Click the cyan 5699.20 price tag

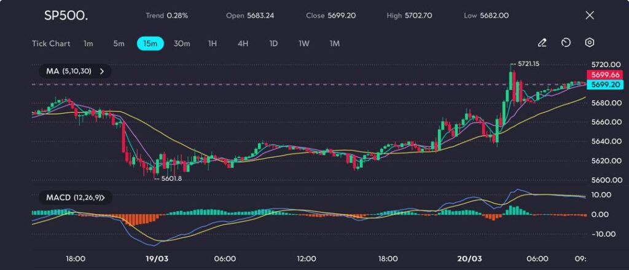[605, 84]
